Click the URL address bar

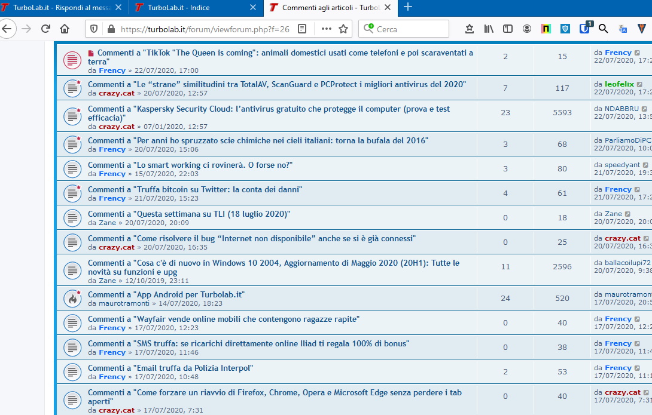(x=205, y=29)
